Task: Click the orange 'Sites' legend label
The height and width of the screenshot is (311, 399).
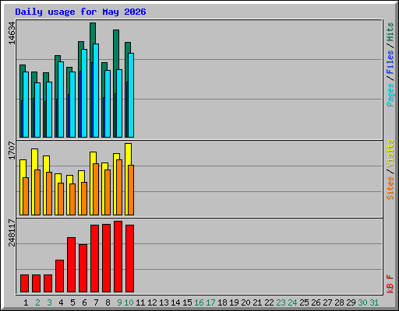Action: point(390,188)
